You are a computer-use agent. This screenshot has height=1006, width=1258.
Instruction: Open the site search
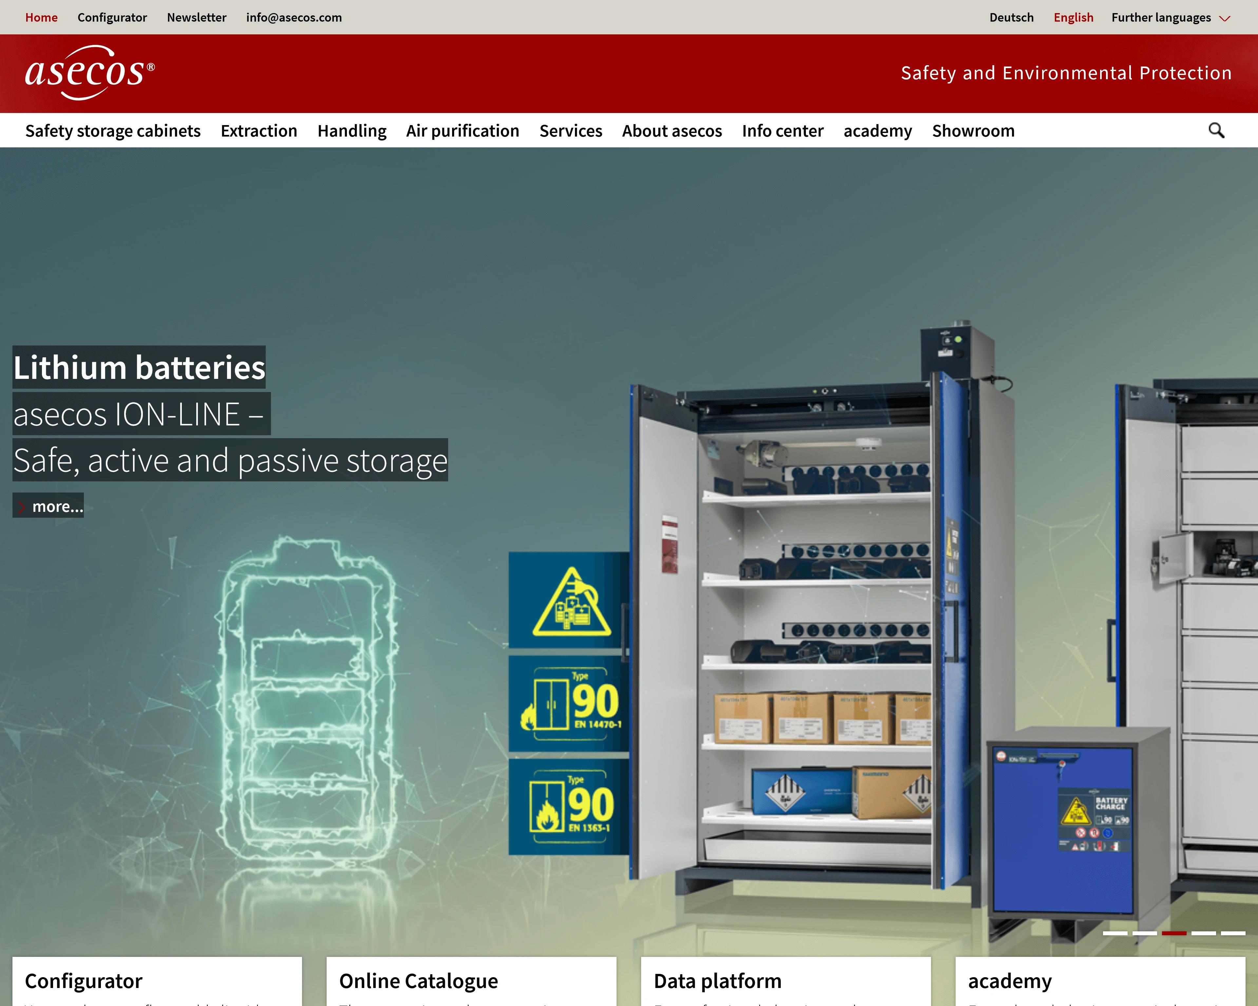pos(1217,130)
